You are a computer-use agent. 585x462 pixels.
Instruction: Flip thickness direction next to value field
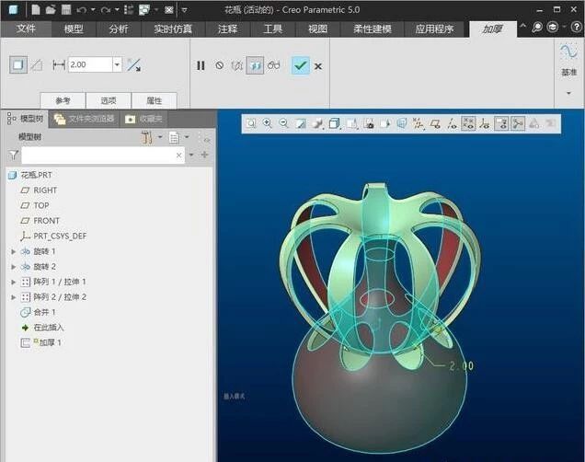coord(134,64)
